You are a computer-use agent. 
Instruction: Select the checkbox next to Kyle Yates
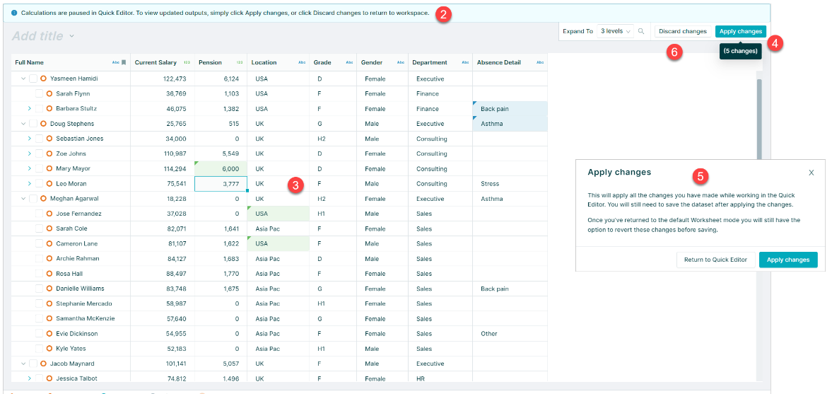(x=40, y=348)
